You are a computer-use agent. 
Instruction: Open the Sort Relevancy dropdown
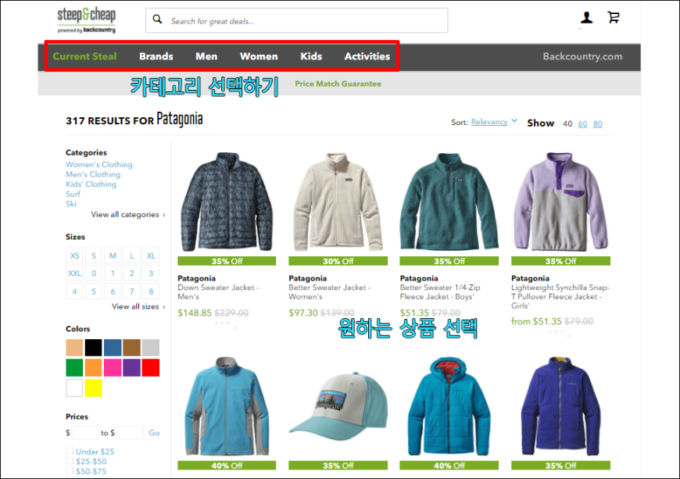click(x=494, y=122)
